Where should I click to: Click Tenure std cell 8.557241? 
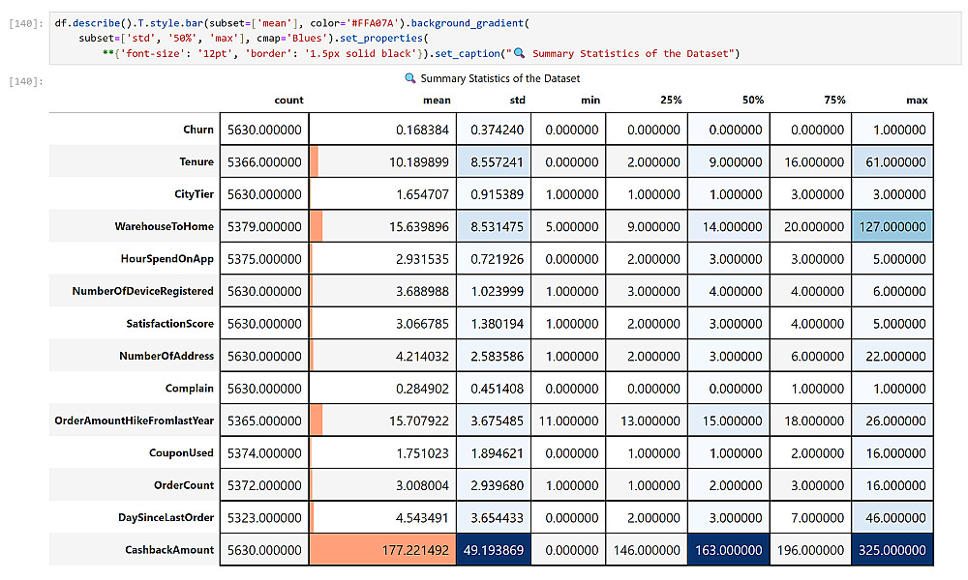click(494, 161)
